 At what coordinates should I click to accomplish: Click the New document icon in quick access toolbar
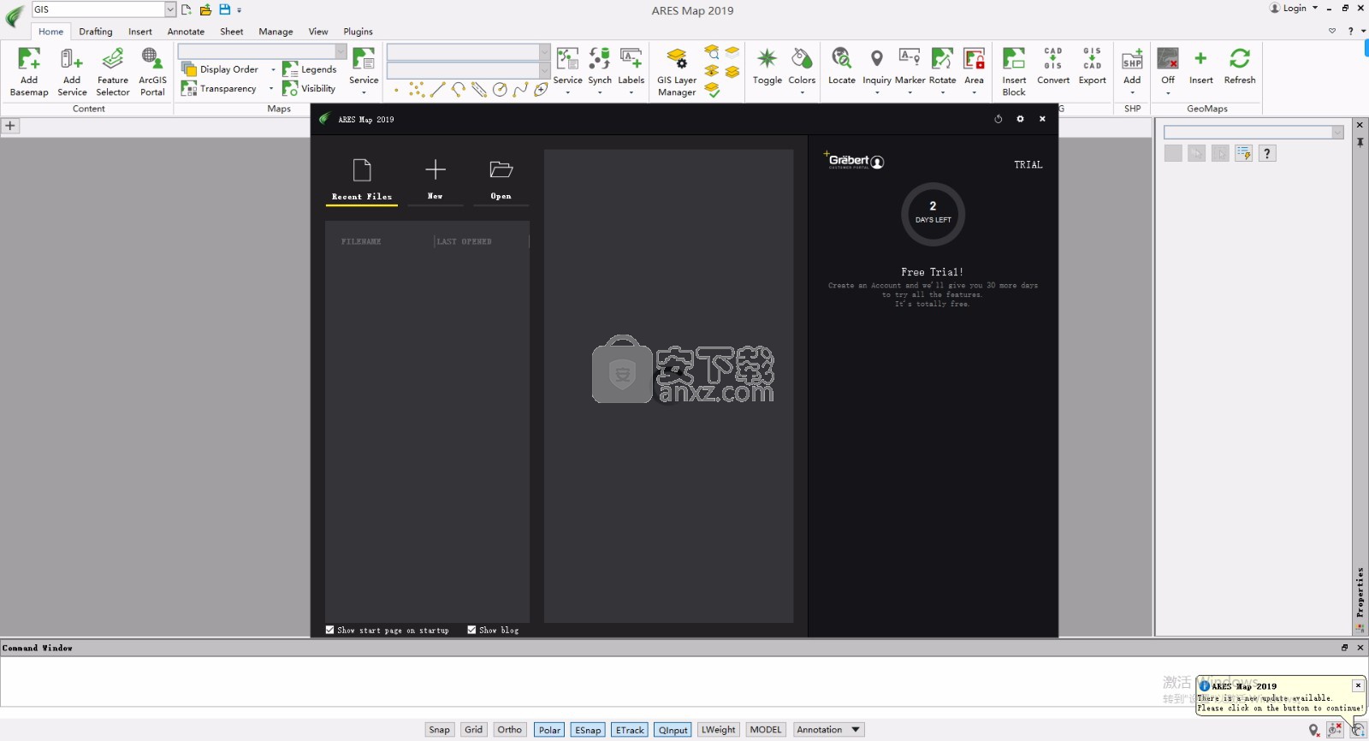[187, 9]
